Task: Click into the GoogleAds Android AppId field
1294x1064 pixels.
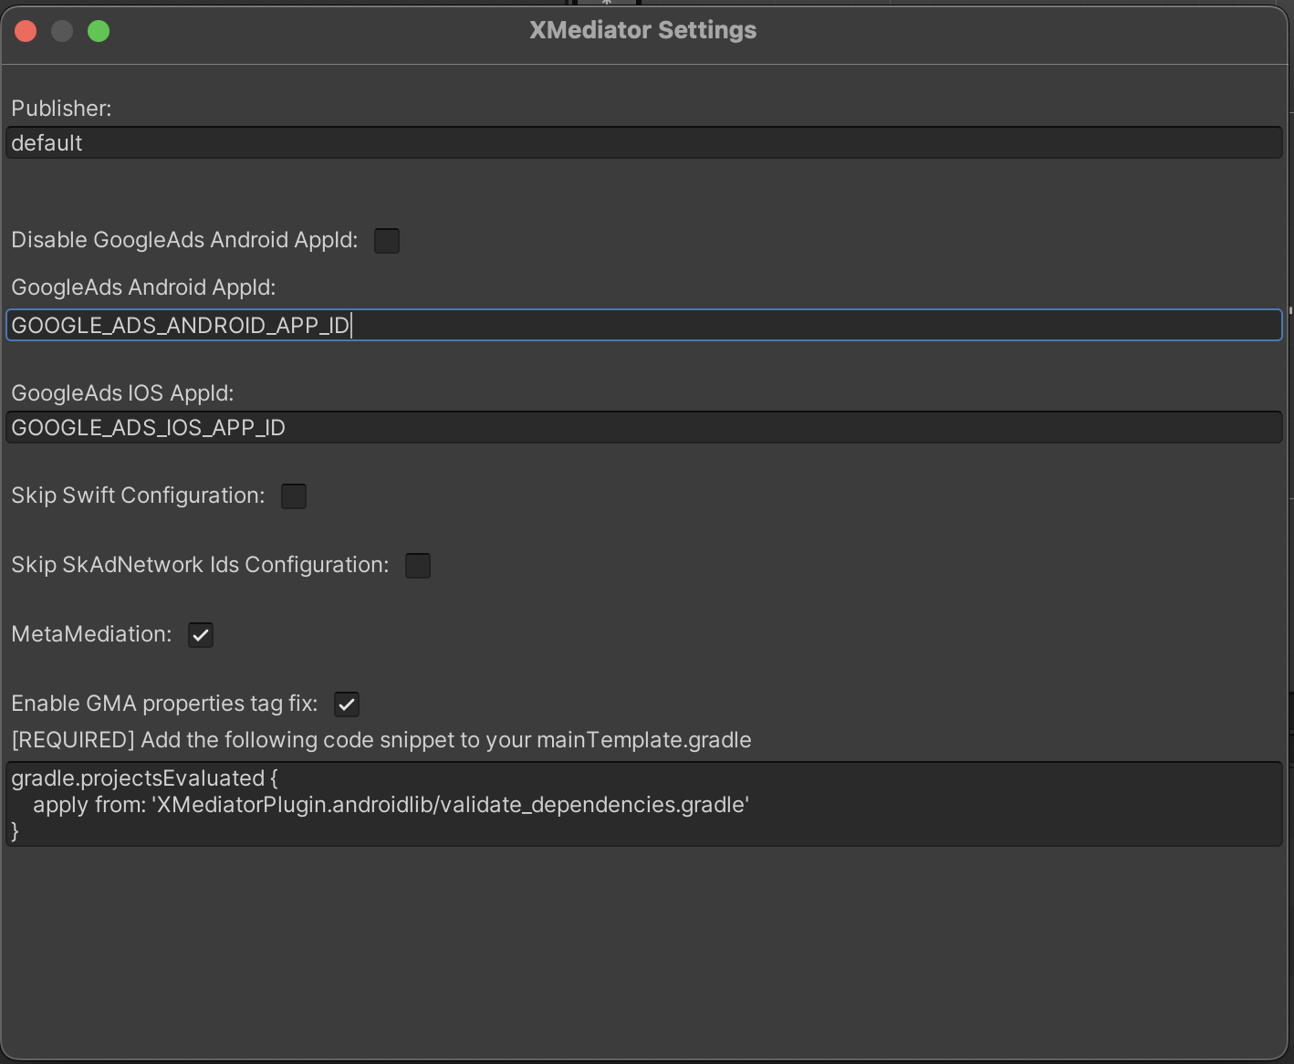Action: (x=643, y=326)
